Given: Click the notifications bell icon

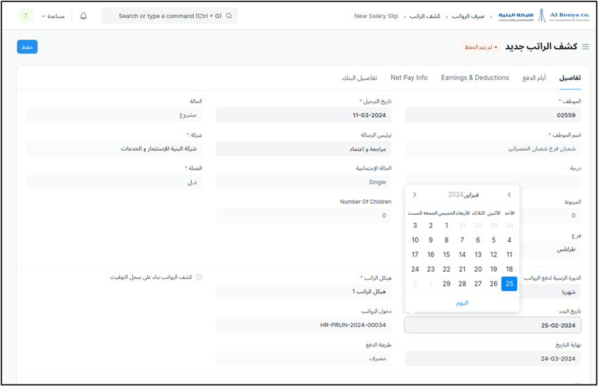Looking at the screenshot, I should (x=84, y=16).
